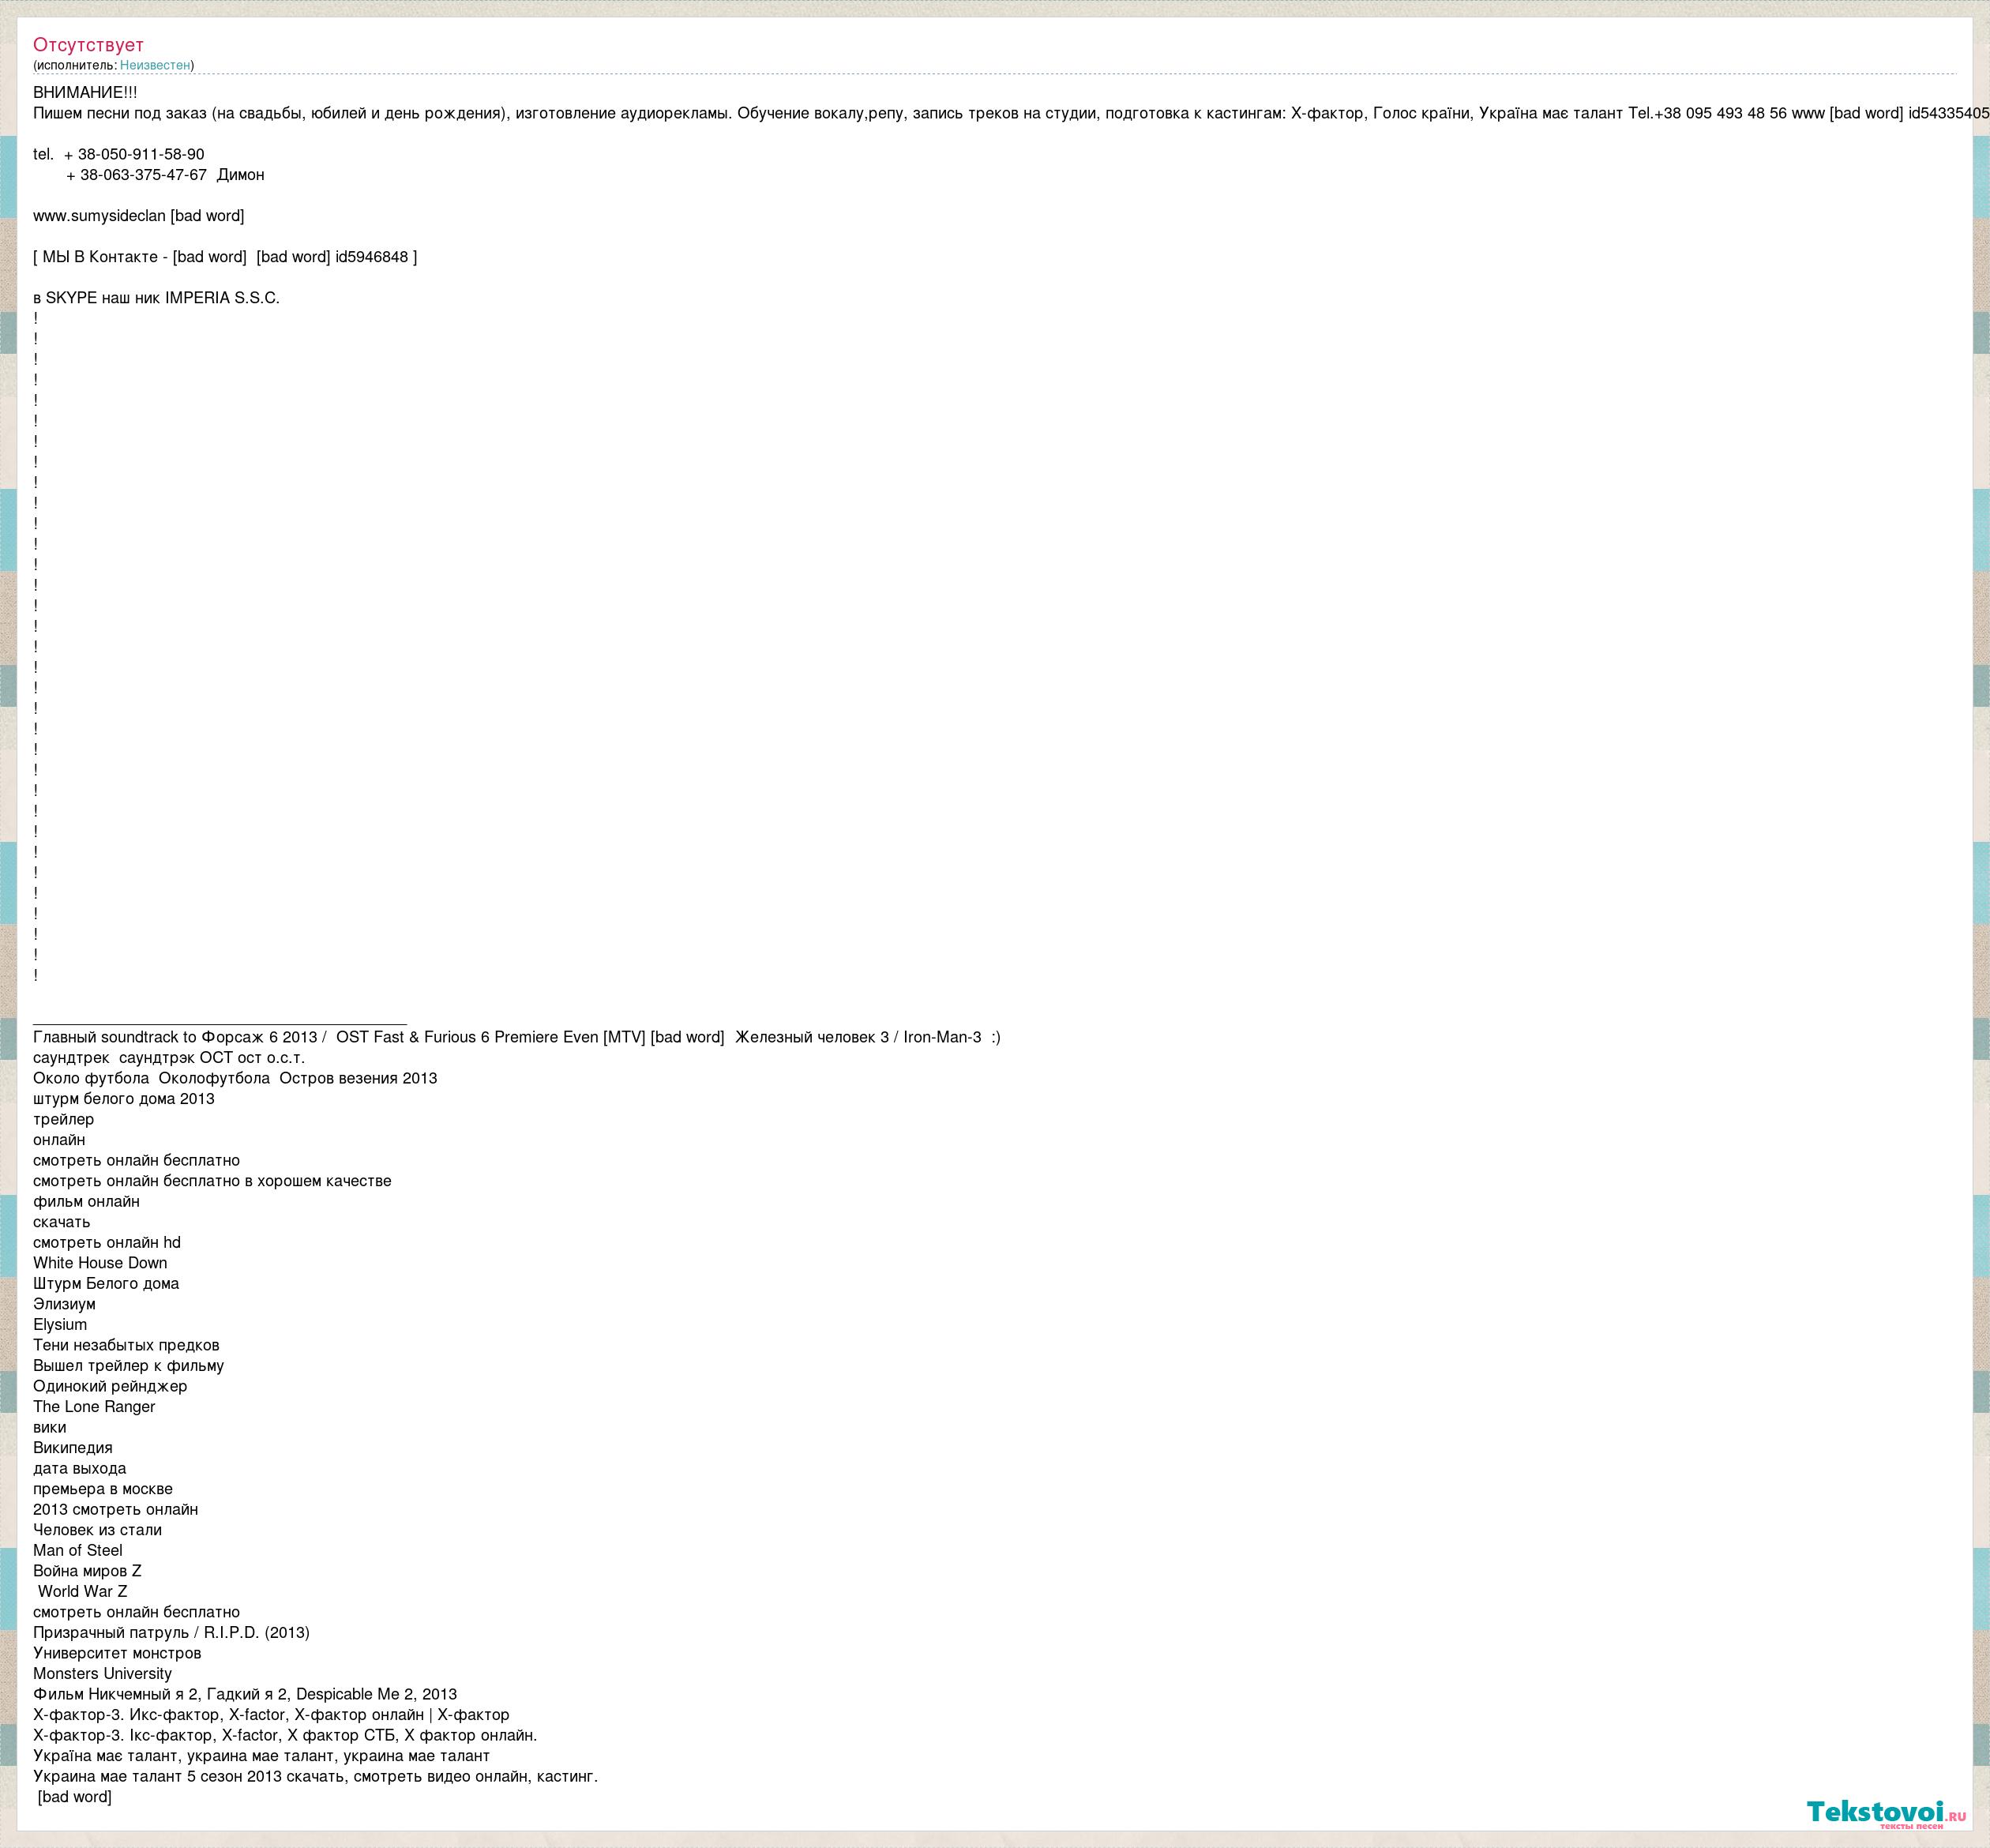Click the White House Down line
The height and width of the screenshot is (1848, 1990).
[x=100, y=1263]
